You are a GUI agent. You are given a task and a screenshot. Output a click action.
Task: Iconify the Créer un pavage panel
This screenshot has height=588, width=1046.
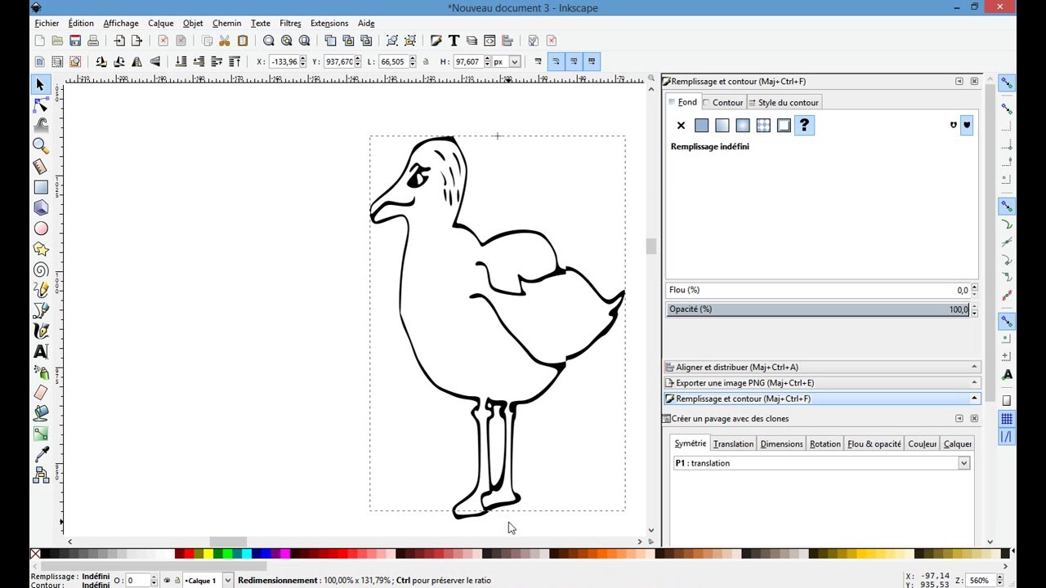tap(959, 419)
